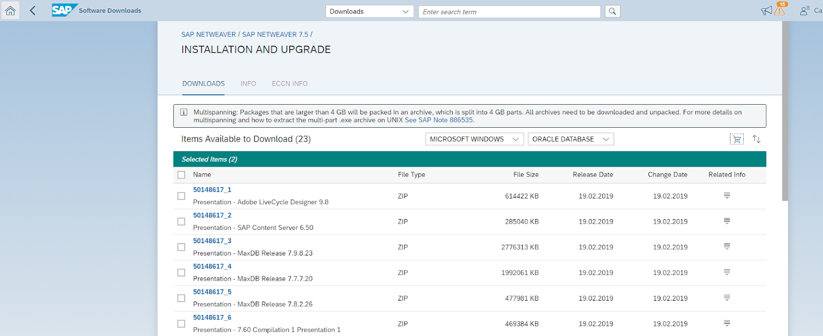Open related info for 50148617_5

coord(727,298)
